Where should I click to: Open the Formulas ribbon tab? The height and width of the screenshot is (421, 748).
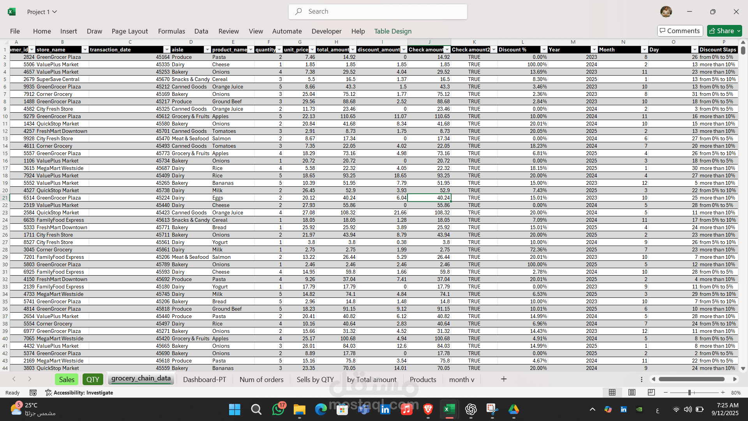171,31
